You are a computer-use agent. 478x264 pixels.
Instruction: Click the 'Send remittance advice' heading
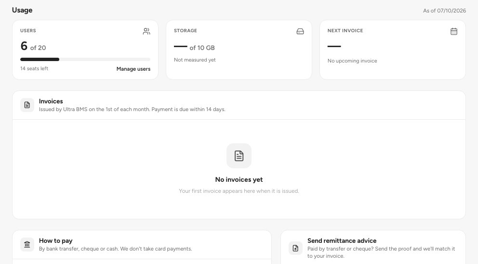[x=342, y=240]
